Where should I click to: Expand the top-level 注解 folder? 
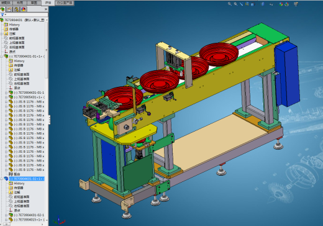[x=1, y=34]
